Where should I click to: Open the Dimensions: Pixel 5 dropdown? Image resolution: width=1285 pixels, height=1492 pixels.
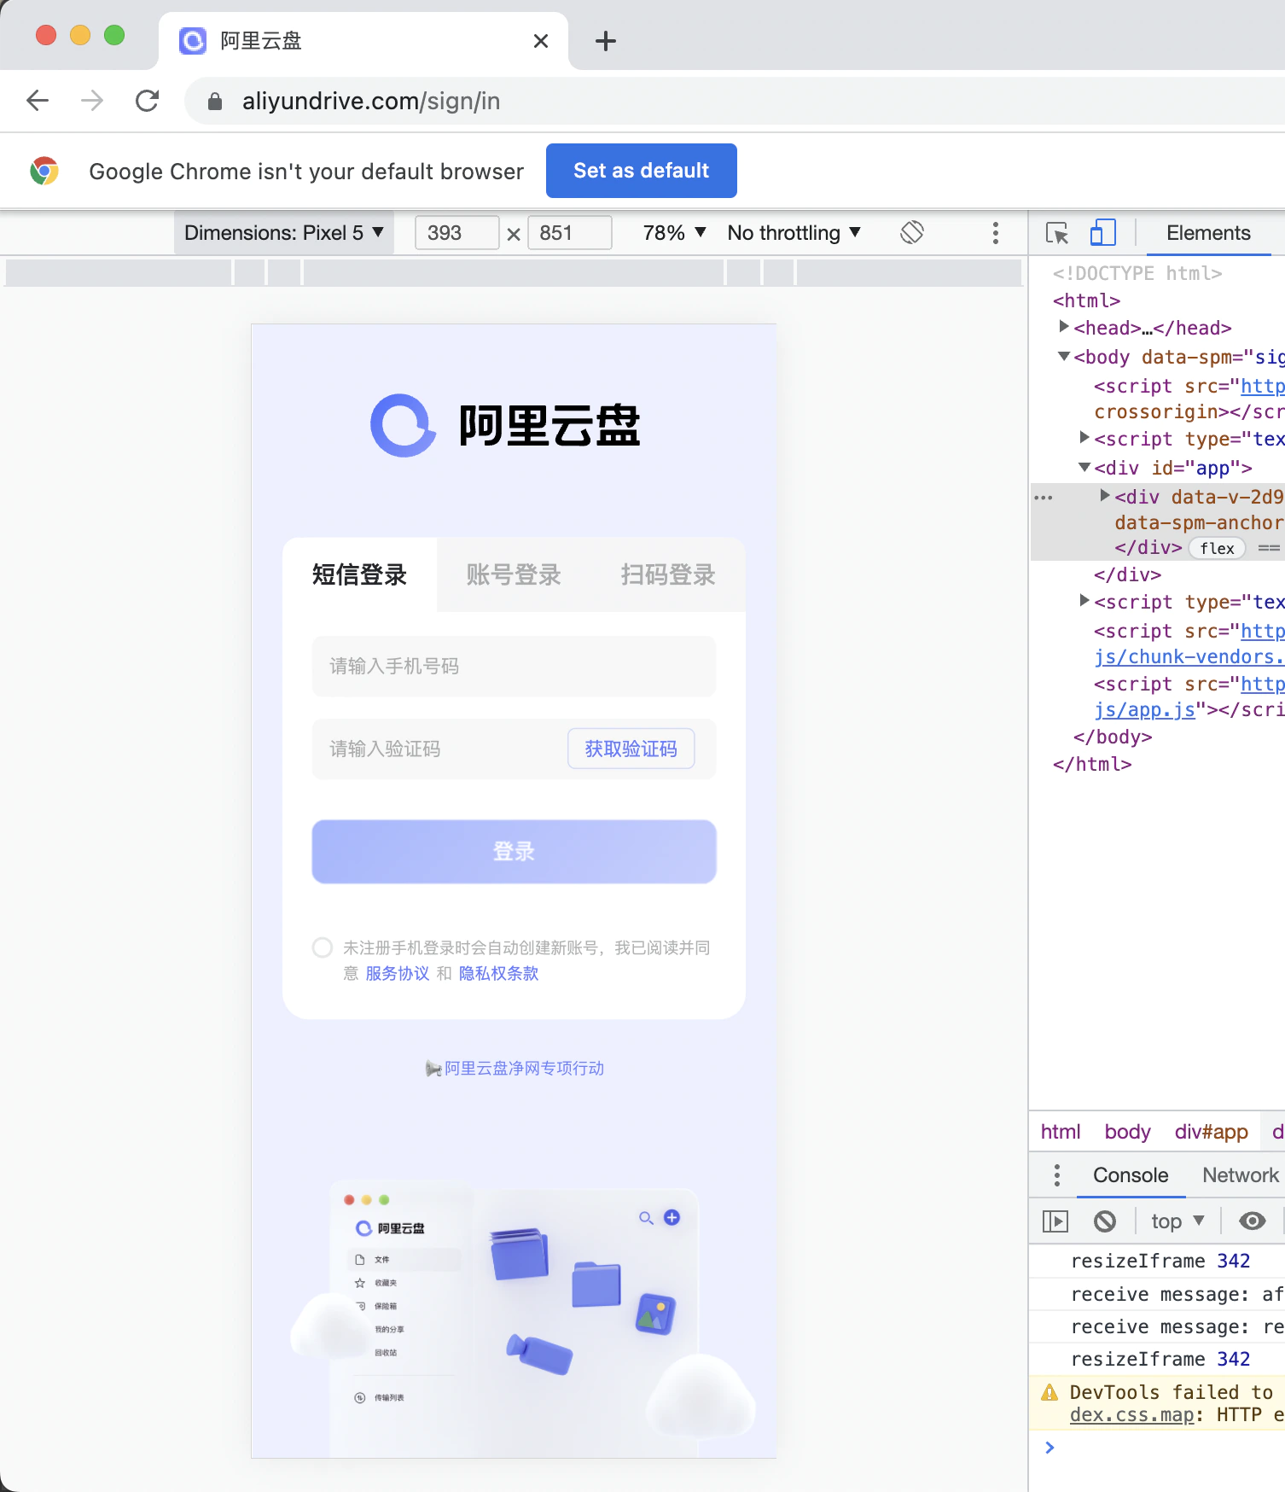[x=284, y=233]
